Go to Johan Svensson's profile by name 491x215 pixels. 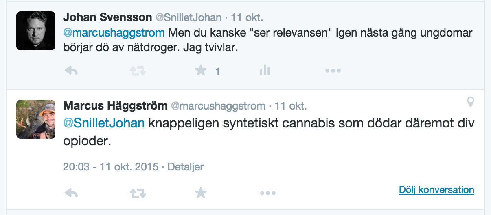(x=107, y=17)
